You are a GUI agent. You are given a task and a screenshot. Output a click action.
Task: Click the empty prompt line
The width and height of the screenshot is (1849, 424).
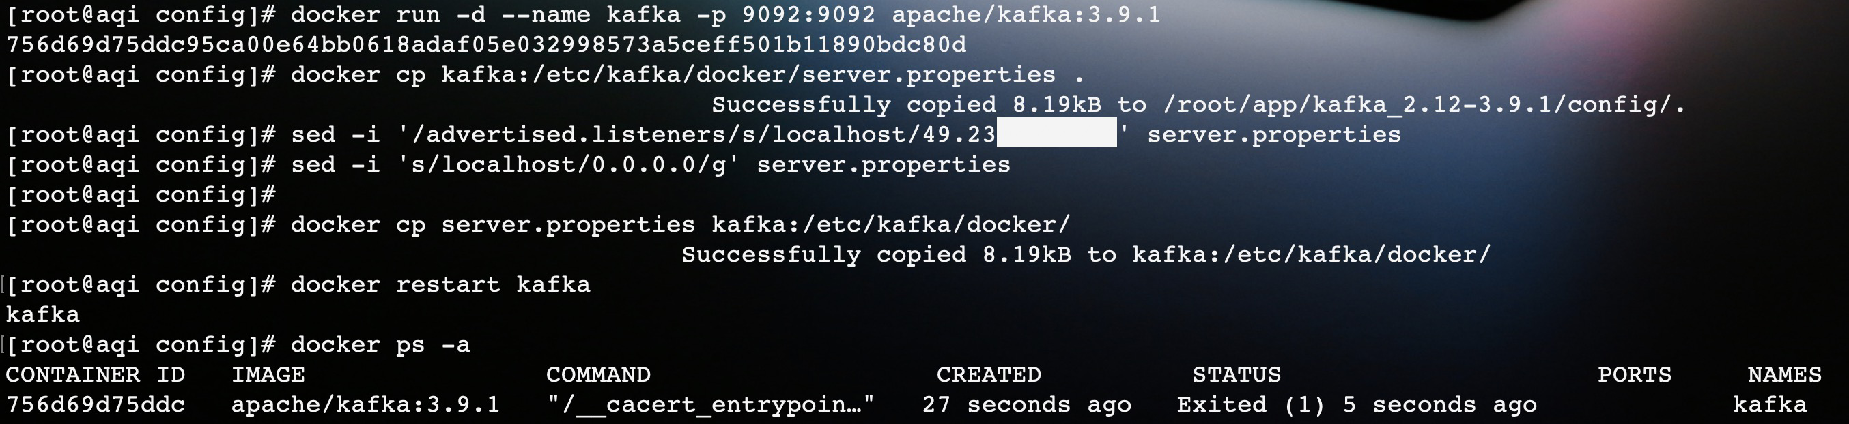pos(141,195)
